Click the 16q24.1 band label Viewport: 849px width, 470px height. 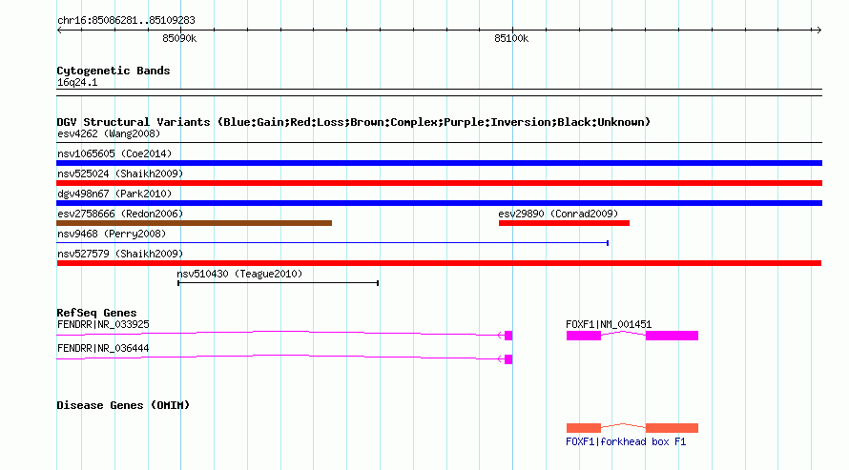77,82
